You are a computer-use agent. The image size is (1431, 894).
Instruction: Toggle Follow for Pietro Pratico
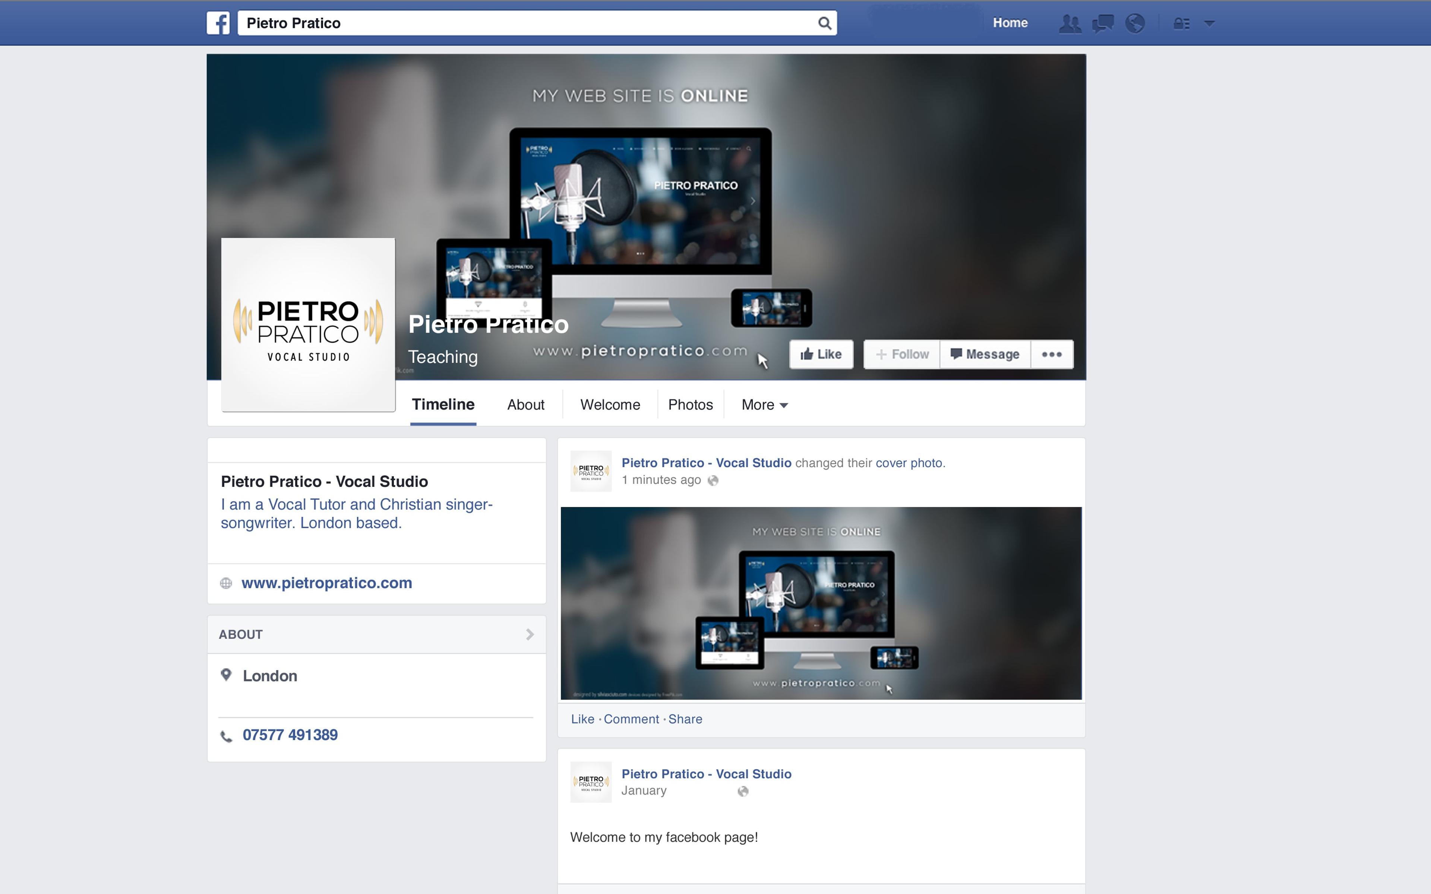point(902,354)
